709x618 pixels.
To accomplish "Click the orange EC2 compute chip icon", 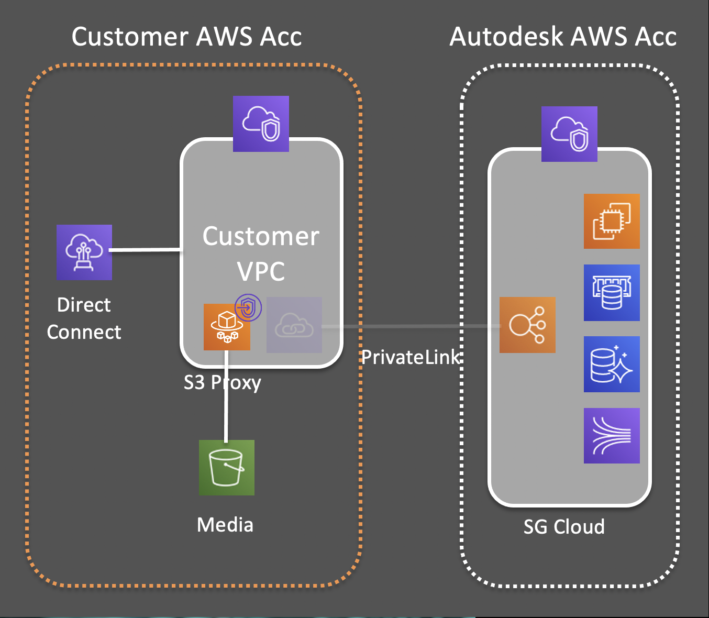I will (x=612, y=221).
